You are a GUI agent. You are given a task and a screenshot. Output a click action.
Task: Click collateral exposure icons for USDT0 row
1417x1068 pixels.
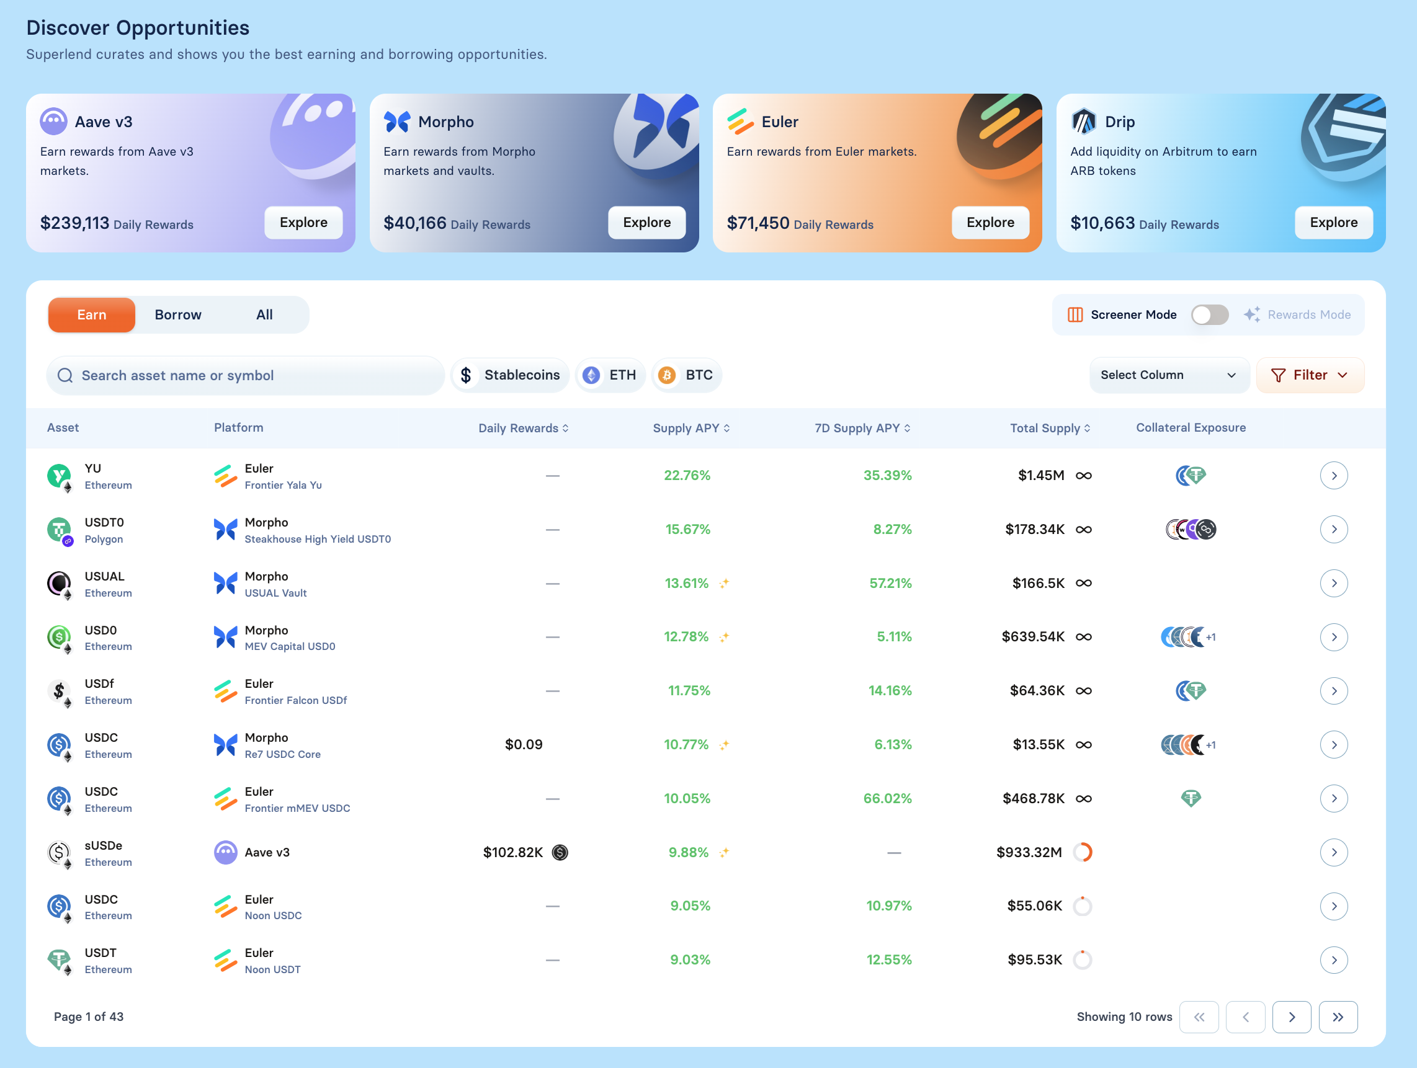click(x=1190, y=530)
